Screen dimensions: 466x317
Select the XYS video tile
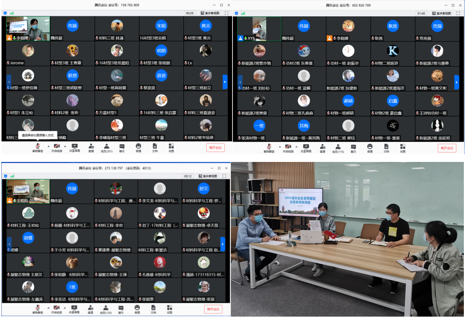[x=259, y=29]
